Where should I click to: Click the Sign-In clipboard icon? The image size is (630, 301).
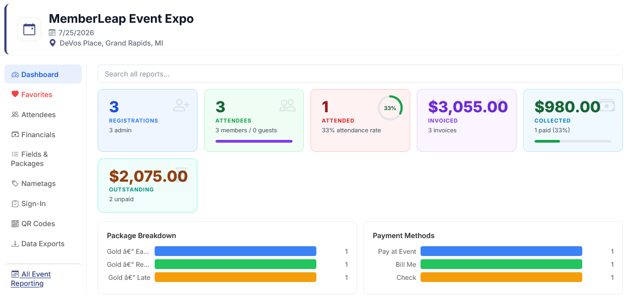coord(15,203)
